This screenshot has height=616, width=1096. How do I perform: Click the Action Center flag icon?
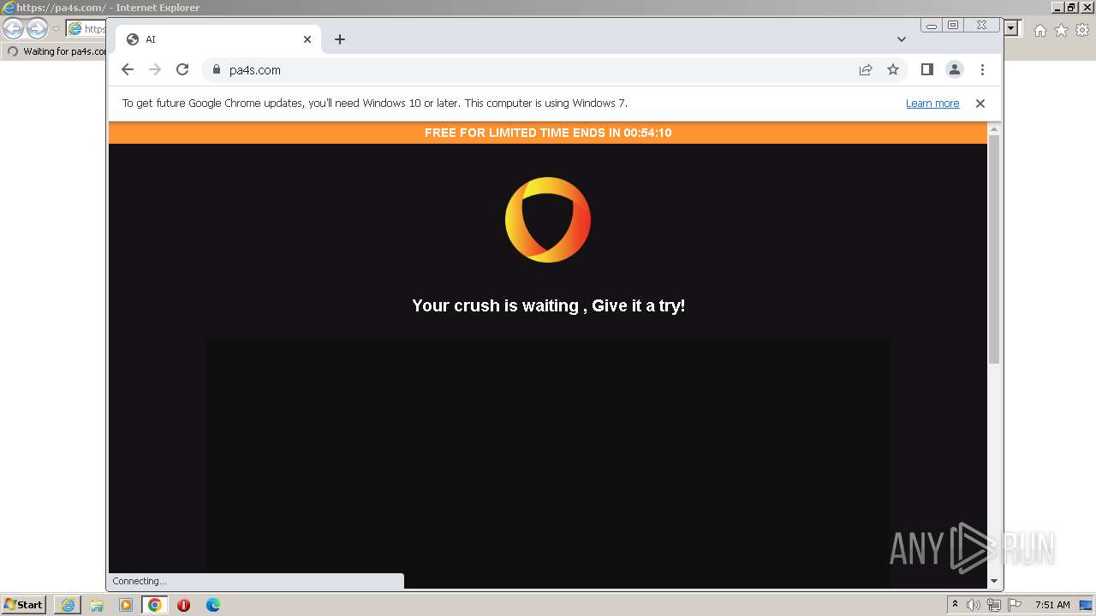click(x=1016, y=605)
